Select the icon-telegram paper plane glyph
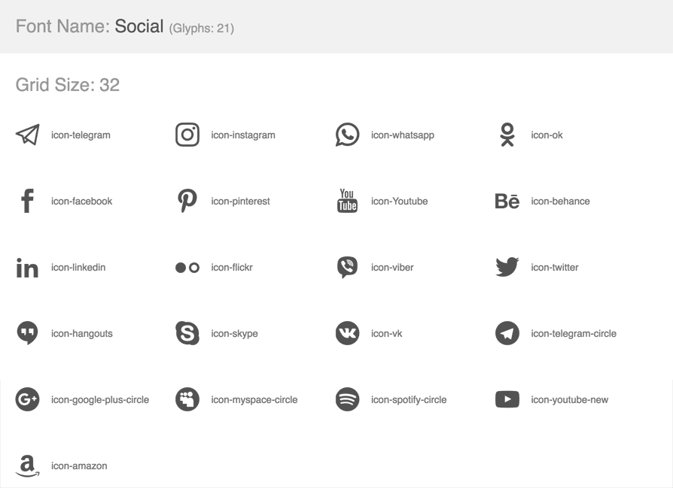The height and width of the screenshot is (488, 673). (27, 135)
